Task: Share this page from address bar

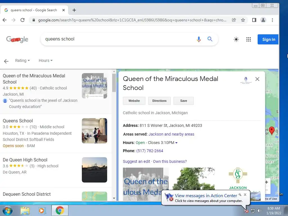Action: 234,20
